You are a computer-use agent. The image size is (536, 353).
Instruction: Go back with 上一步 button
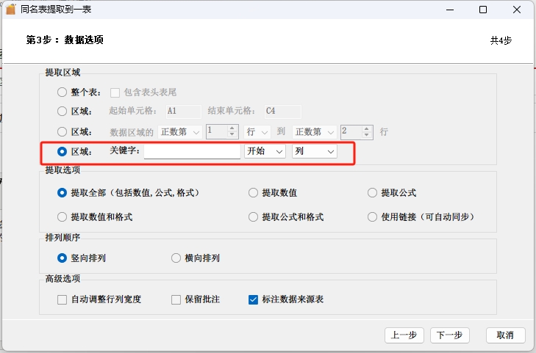(x=404, y=335)
